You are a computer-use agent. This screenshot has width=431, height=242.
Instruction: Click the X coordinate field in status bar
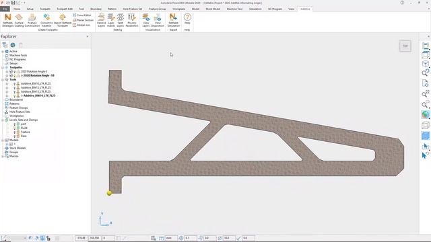(x=81, y=238)
